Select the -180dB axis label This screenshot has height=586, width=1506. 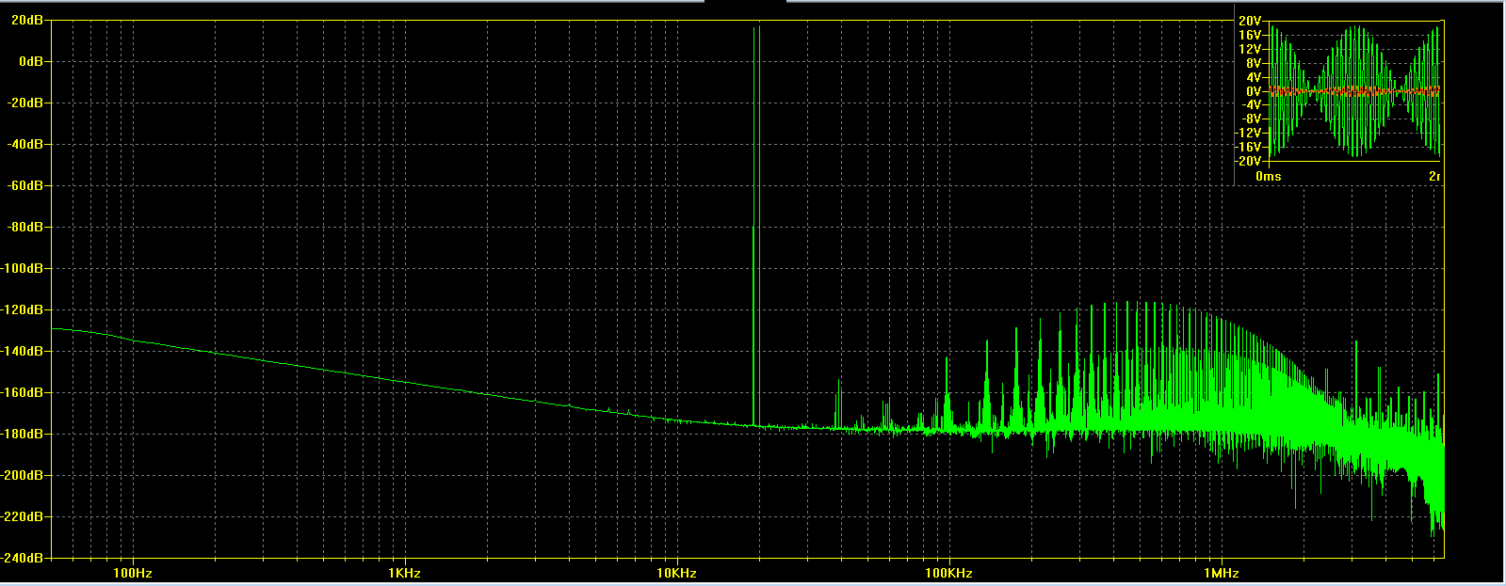tap(23, 434)
